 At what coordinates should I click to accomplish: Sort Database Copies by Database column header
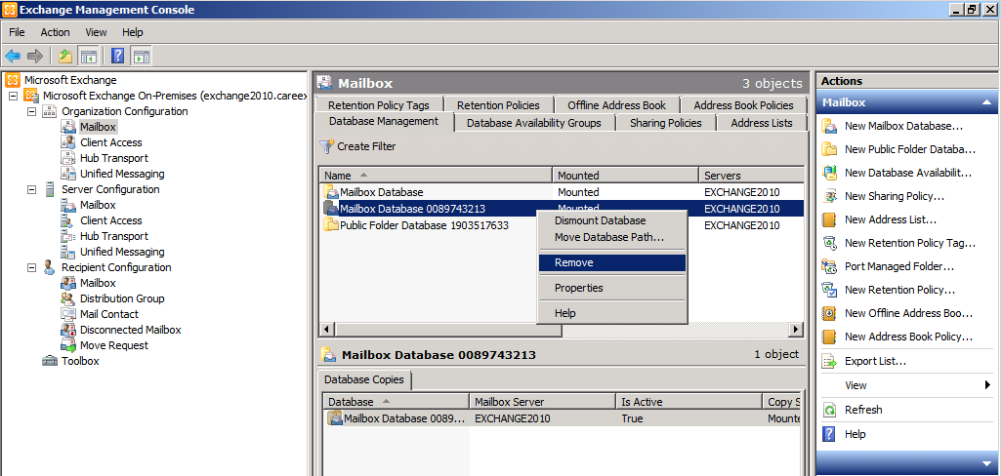click(x=396, y=402)
